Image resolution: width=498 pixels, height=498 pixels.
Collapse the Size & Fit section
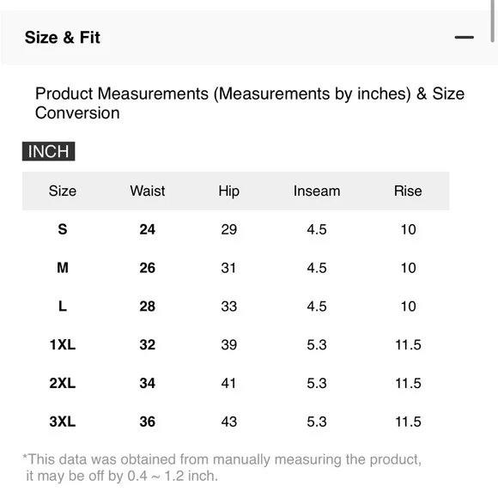[x=464, y=38]
